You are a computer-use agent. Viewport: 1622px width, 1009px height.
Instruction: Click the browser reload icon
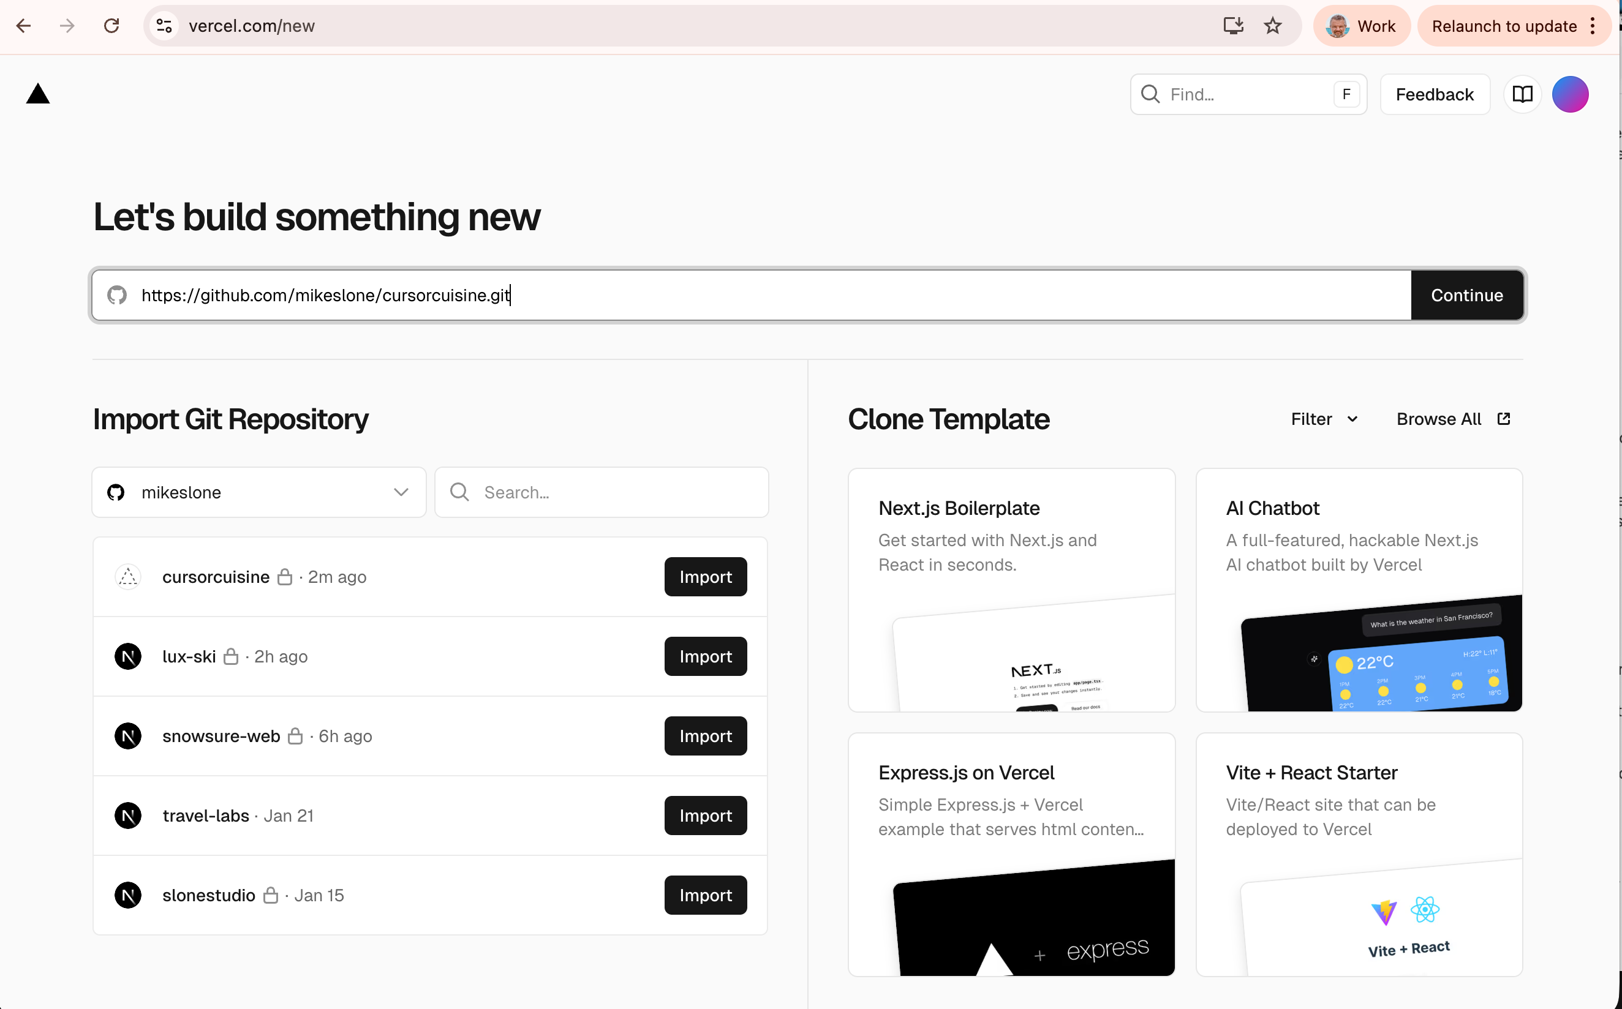[x=111, y=26]
